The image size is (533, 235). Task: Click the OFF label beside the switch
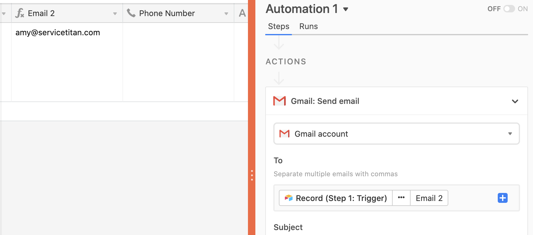[494, 9]
